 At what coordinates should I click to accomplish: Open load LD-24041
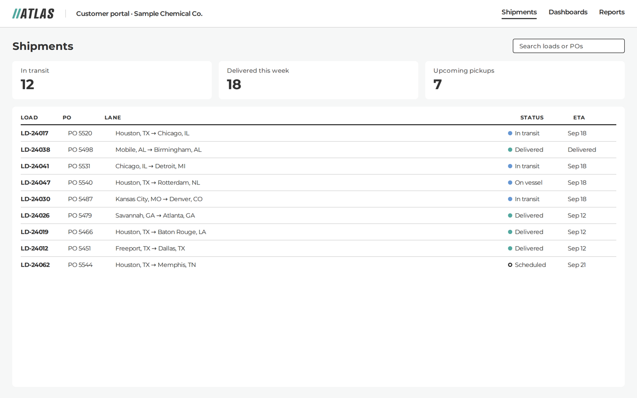(35, 166)
